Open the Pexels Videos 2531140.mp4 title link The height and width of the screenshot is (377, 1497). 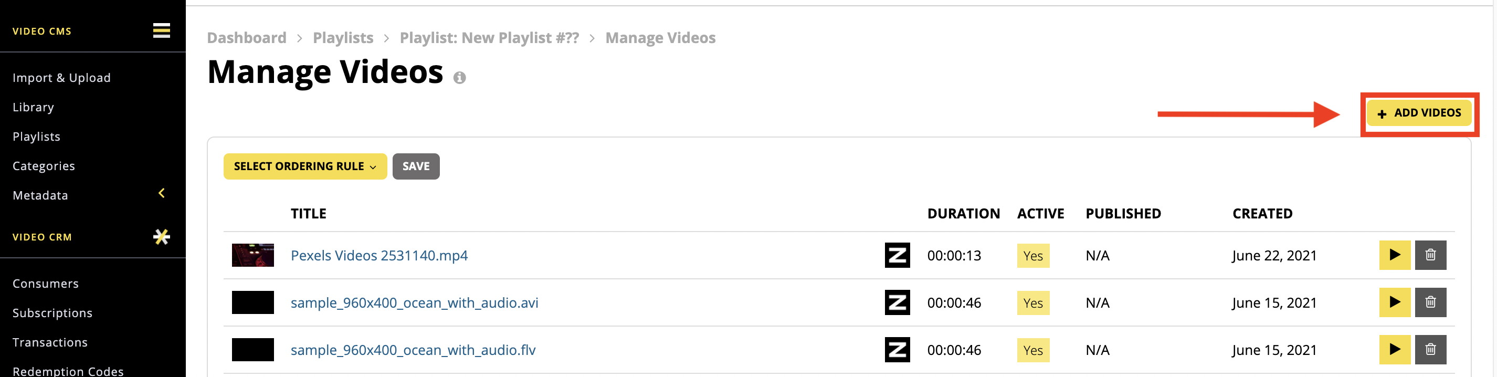pos(379,256)
